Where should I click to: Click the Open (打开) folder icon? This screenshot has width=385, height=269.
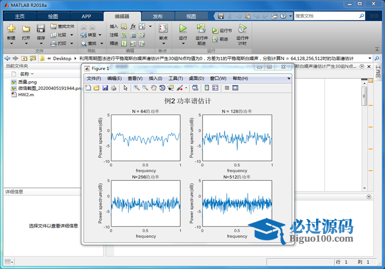pyautogui.click(x=26, y=29)
